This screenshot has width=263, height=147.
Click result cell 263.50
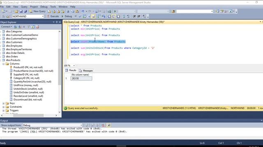[x=81, y=78]
